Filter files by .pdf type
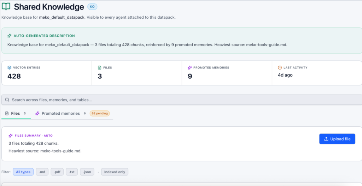Screen dimensions: 362x186 point(57,172)
